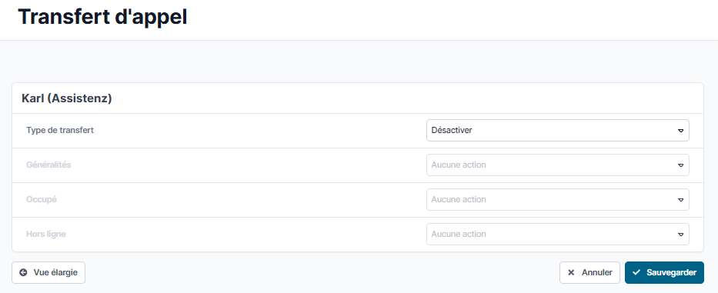This screenshot has width=718, height=293.
Task: Open the Type de transfert dropdown showing Désactiver
Action: click(x=558, y=131)
